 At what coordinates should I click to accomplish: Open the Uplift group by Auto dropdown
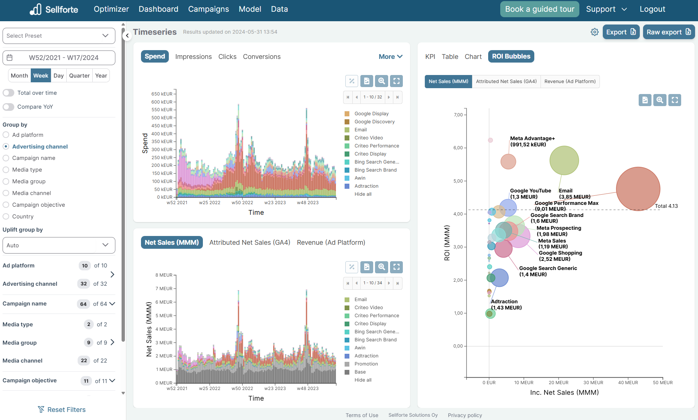[x=59, y=245]
